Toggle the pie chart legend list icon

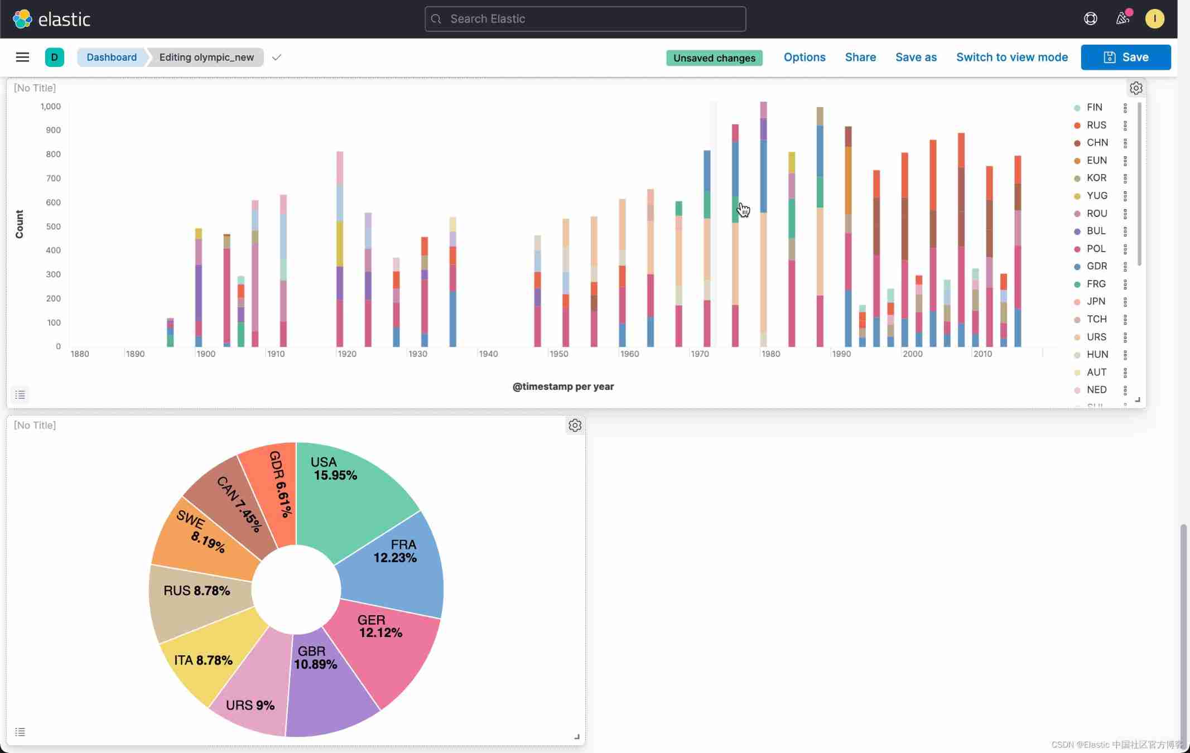point(20,732)
